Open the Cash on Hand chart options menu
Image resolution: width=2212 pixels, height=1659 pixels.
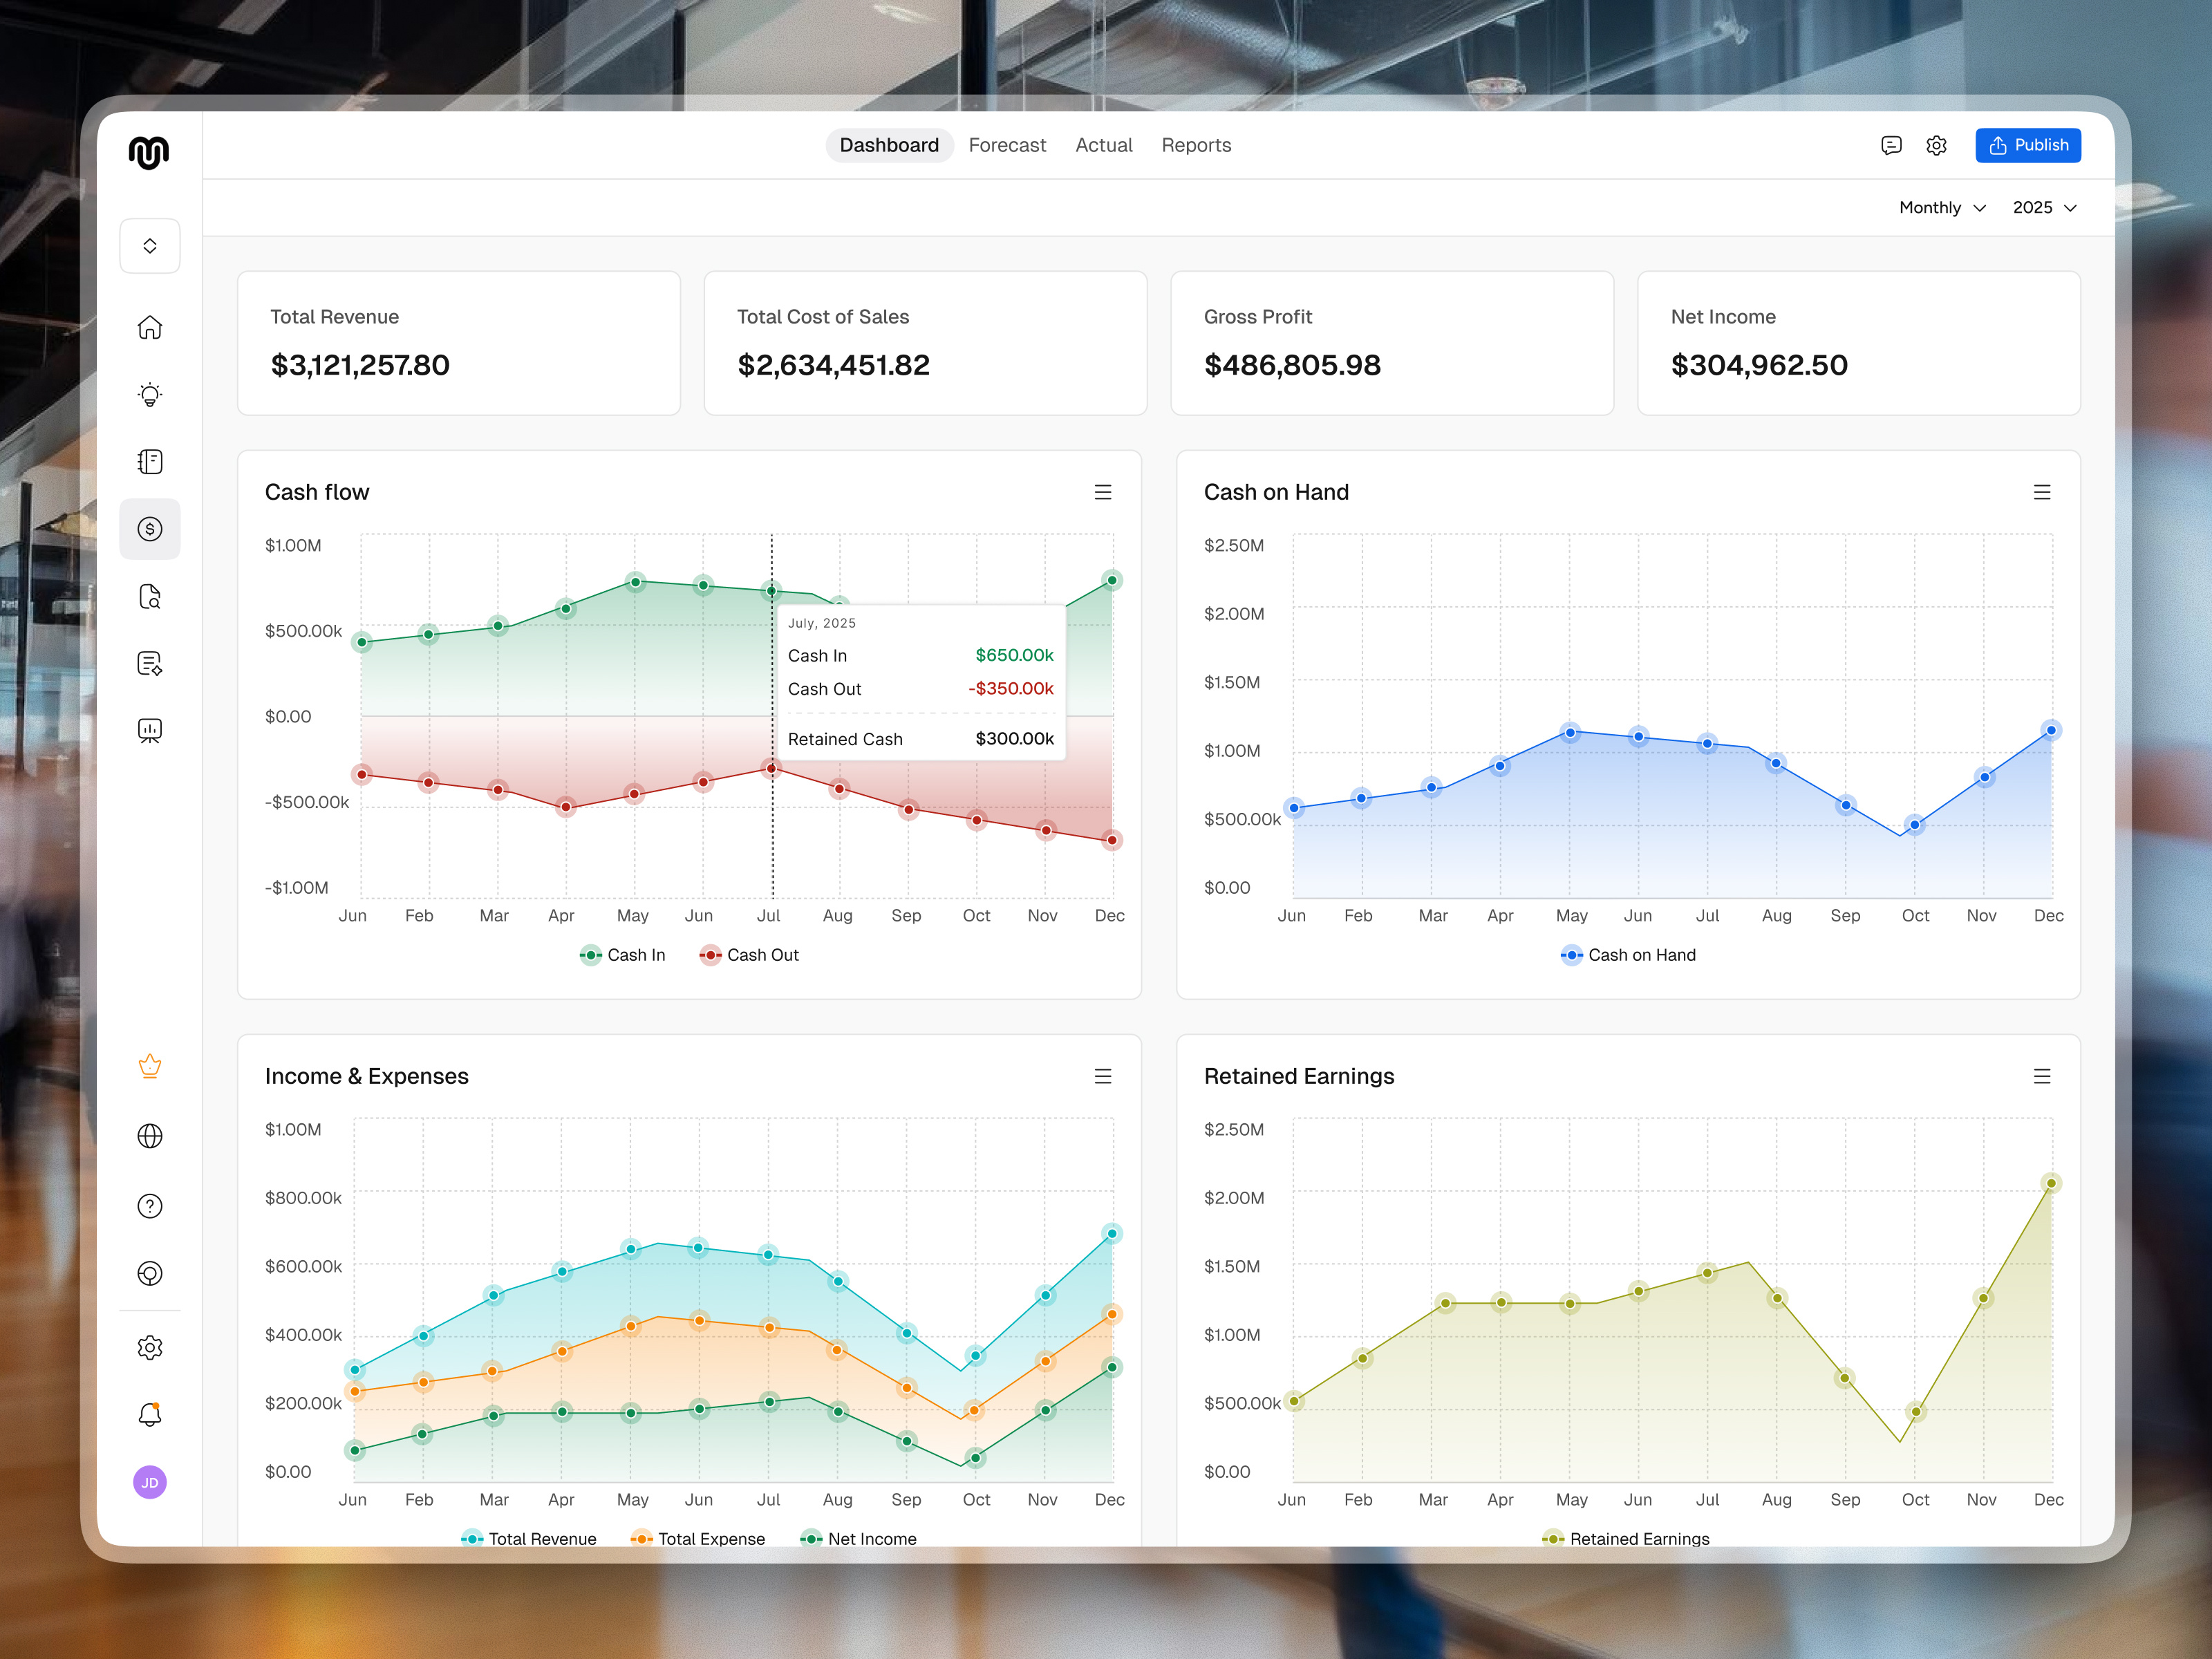(x=2042, y=491)
